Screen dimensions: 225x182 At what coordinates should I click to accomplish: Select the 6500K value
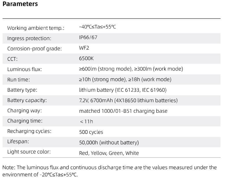86,58
